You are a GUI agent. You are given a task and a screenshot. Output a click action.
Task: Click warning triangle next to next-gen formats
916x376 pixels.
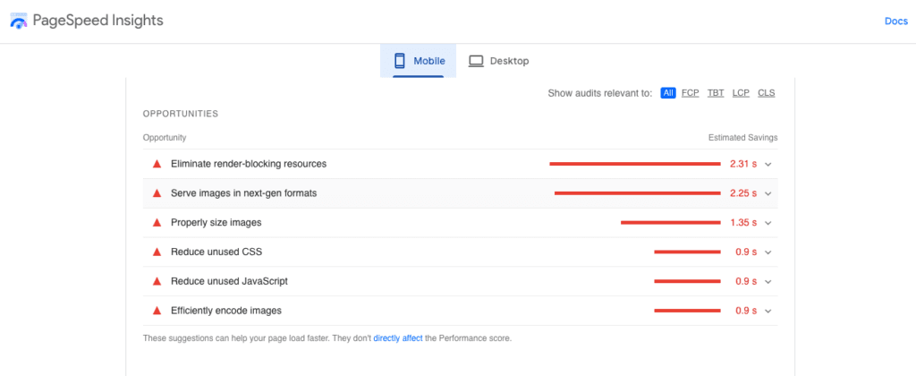pyautogui.click(x=157, y=193)
